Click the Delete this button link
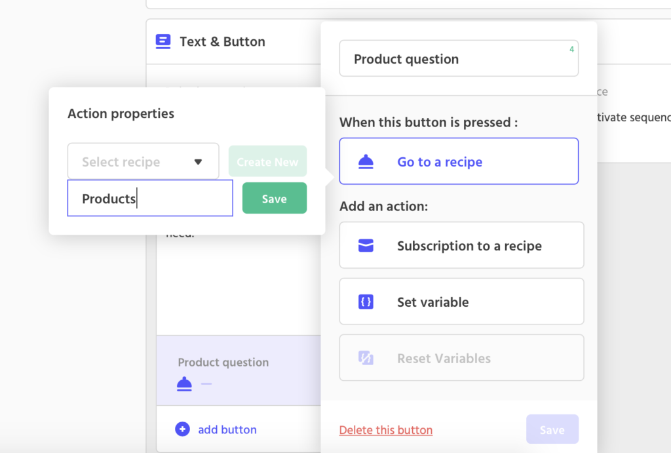671x453 pixels. tap(385, 430)
